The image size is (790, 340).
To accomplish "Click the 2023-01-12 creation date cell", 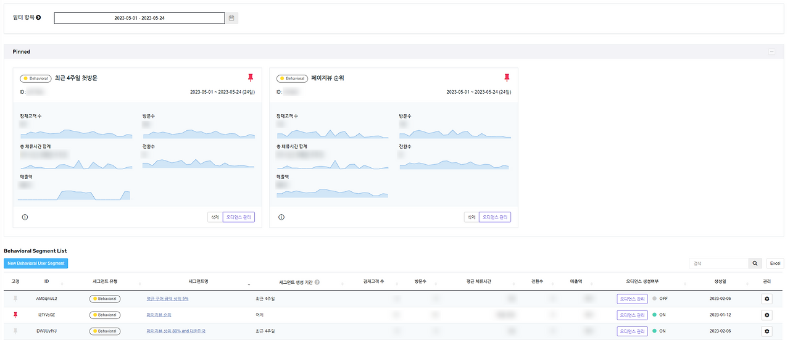I will click(720, 315).
